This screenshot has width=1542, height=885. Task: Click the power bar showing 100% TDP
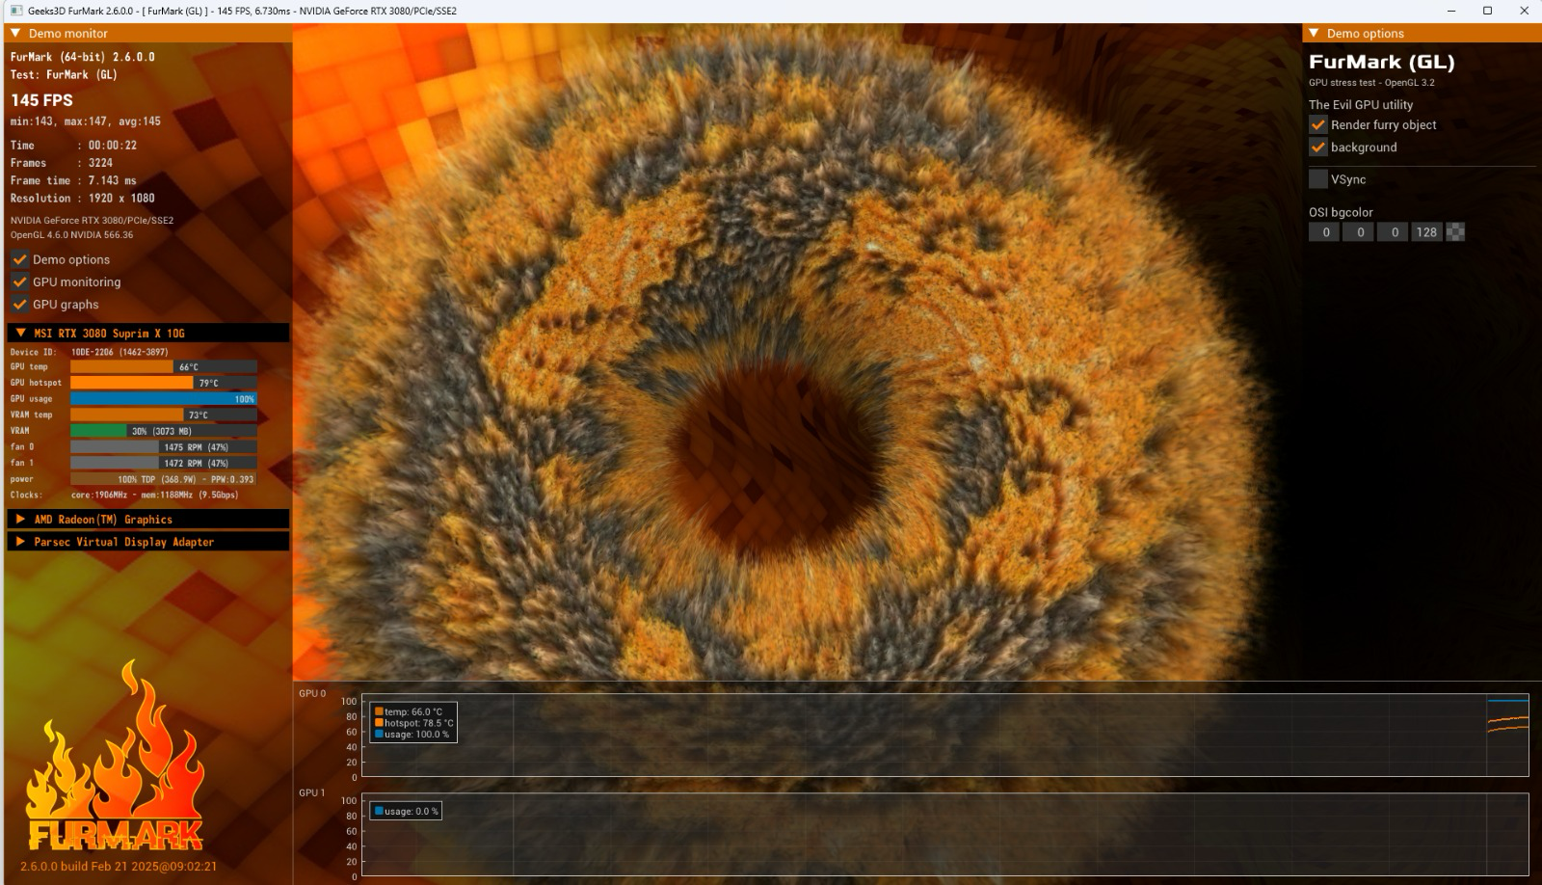pos(164,479)
